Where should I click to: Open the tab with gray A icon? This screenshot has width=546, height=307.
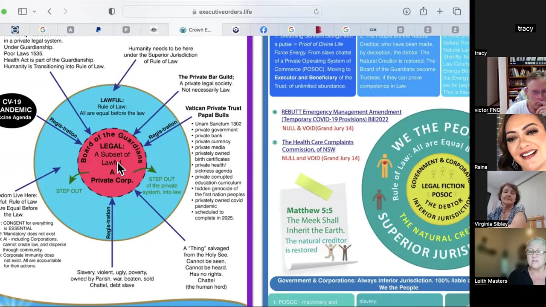70,29
